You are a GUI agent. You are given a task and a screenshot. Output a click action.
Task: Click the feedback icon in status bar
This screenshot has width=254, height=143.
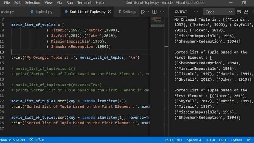[x=249, y=140]
